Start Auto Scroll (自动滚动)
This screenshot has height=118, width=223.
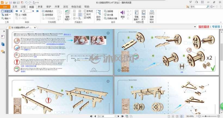(98, 15)
